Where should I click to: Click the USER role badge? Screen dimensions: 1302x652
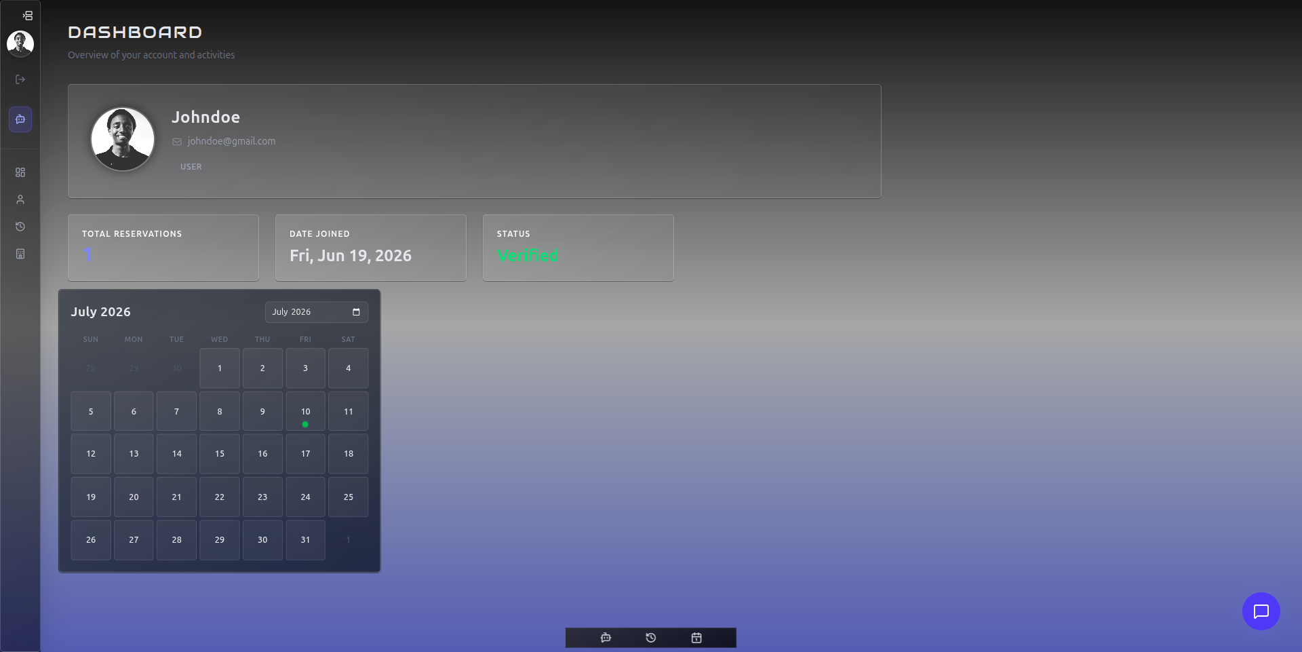coord(191,167)
